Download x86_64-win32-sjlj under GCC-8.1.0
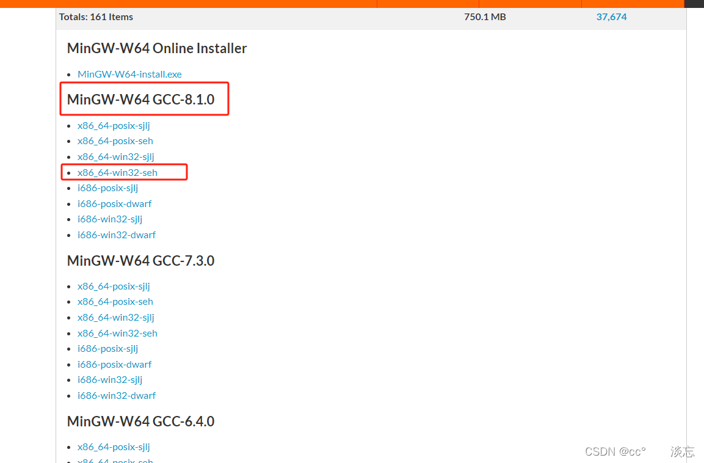This screenshot has width=704, height=463. (116, 157)
